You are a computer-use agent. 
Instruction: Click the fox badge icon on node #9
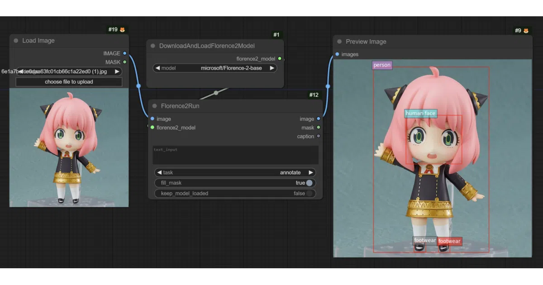pyautogui.click(x=526, y=31)
